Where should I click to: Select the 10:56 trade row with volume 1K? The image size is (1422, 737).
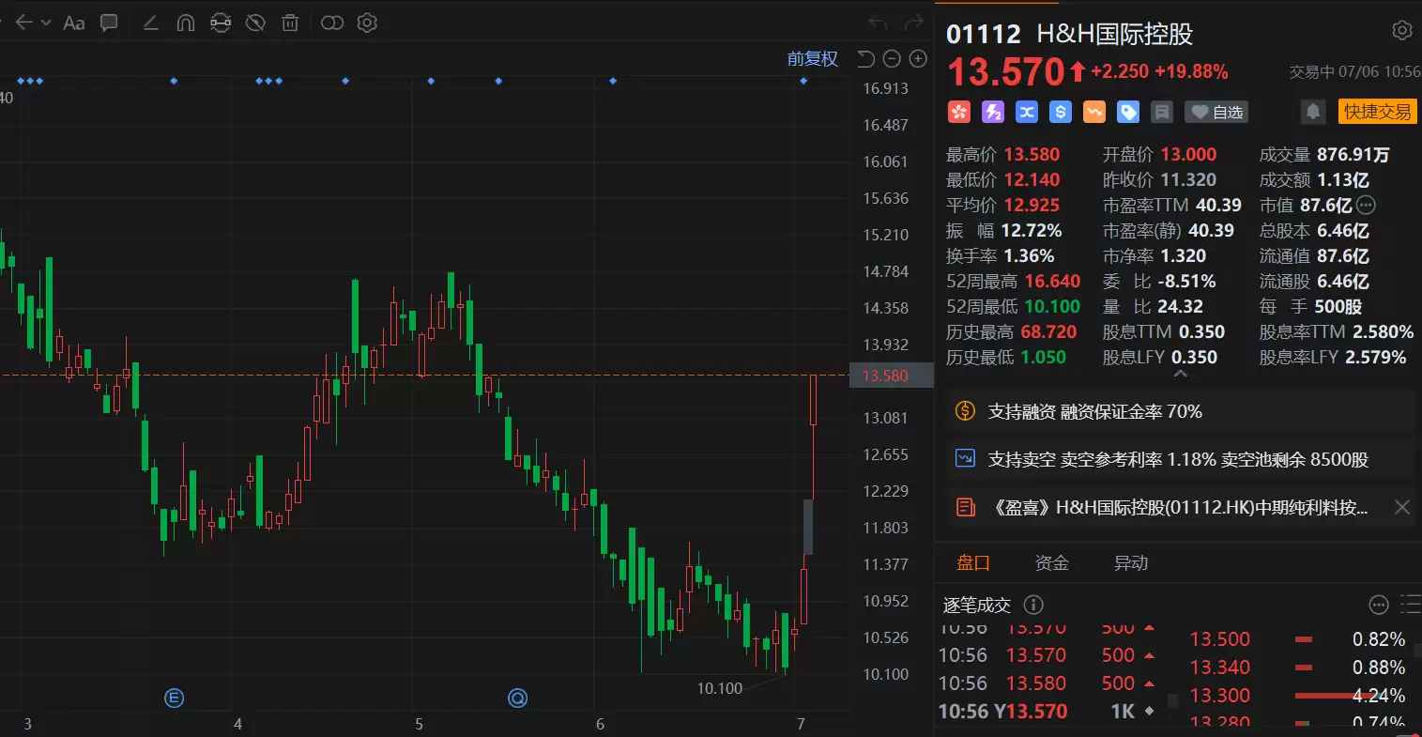1048,712
